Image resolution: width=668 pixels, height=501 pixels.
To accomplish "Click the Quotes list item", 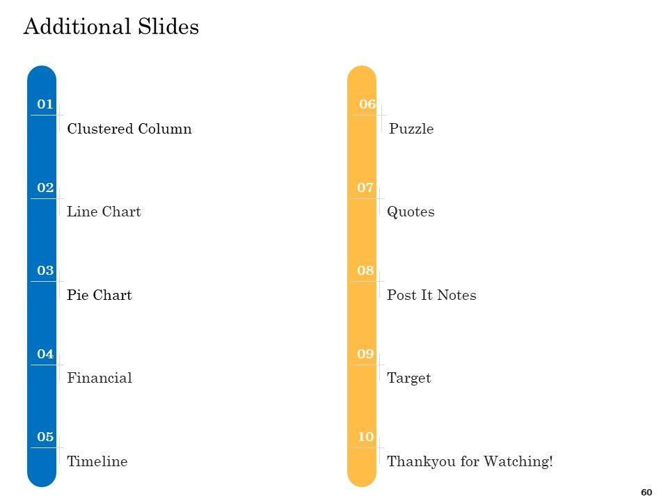I will point(411,212).
